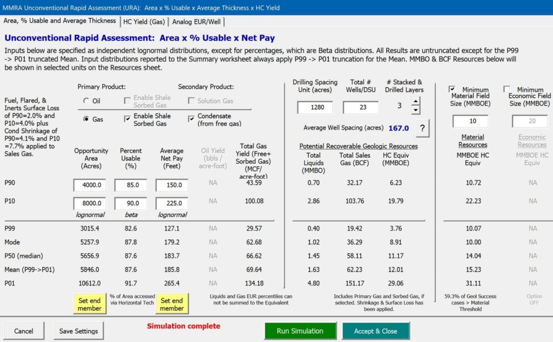Click the P99 Opportunity Area value 3015.4
Screen dimensions: 553x342
(x=90, y=229)
